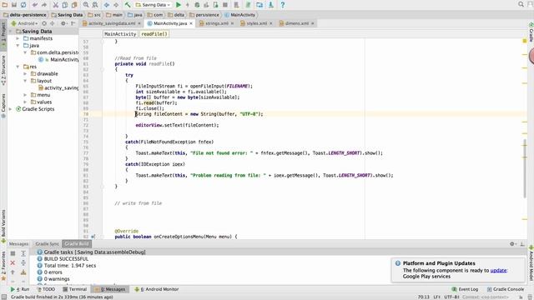Viewport: 534px width, 300px height.
Task: Click readFile() in the editor breadcrumb
Action: point(154,34)
